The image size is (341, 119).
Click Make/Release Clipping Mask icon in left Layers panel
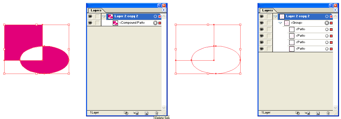[x=126, y=113]
